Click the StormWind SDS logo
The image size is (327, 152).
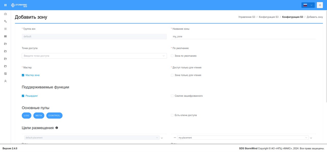[x=19, y=5]
